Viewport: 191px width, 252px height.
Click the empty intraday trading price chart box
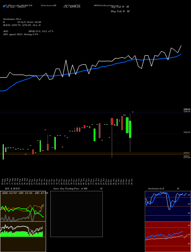pyautogui.click(x=76, y=214)
